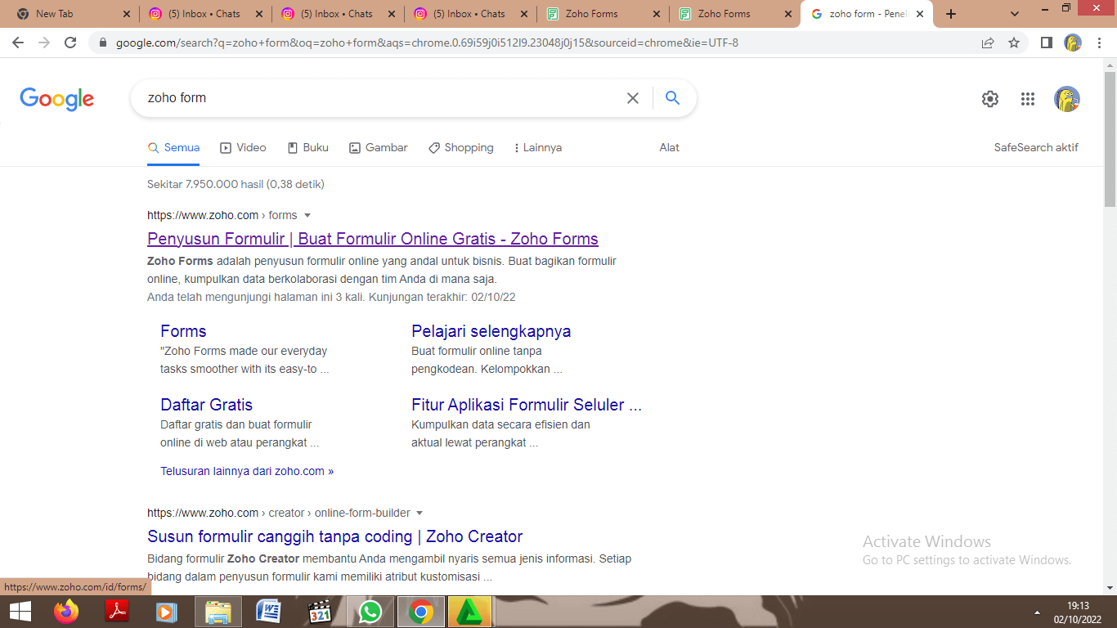Open the Forms sitelink
This screenshot has width=1117, height=628.
pyautogui.click(x=183, y=331)
